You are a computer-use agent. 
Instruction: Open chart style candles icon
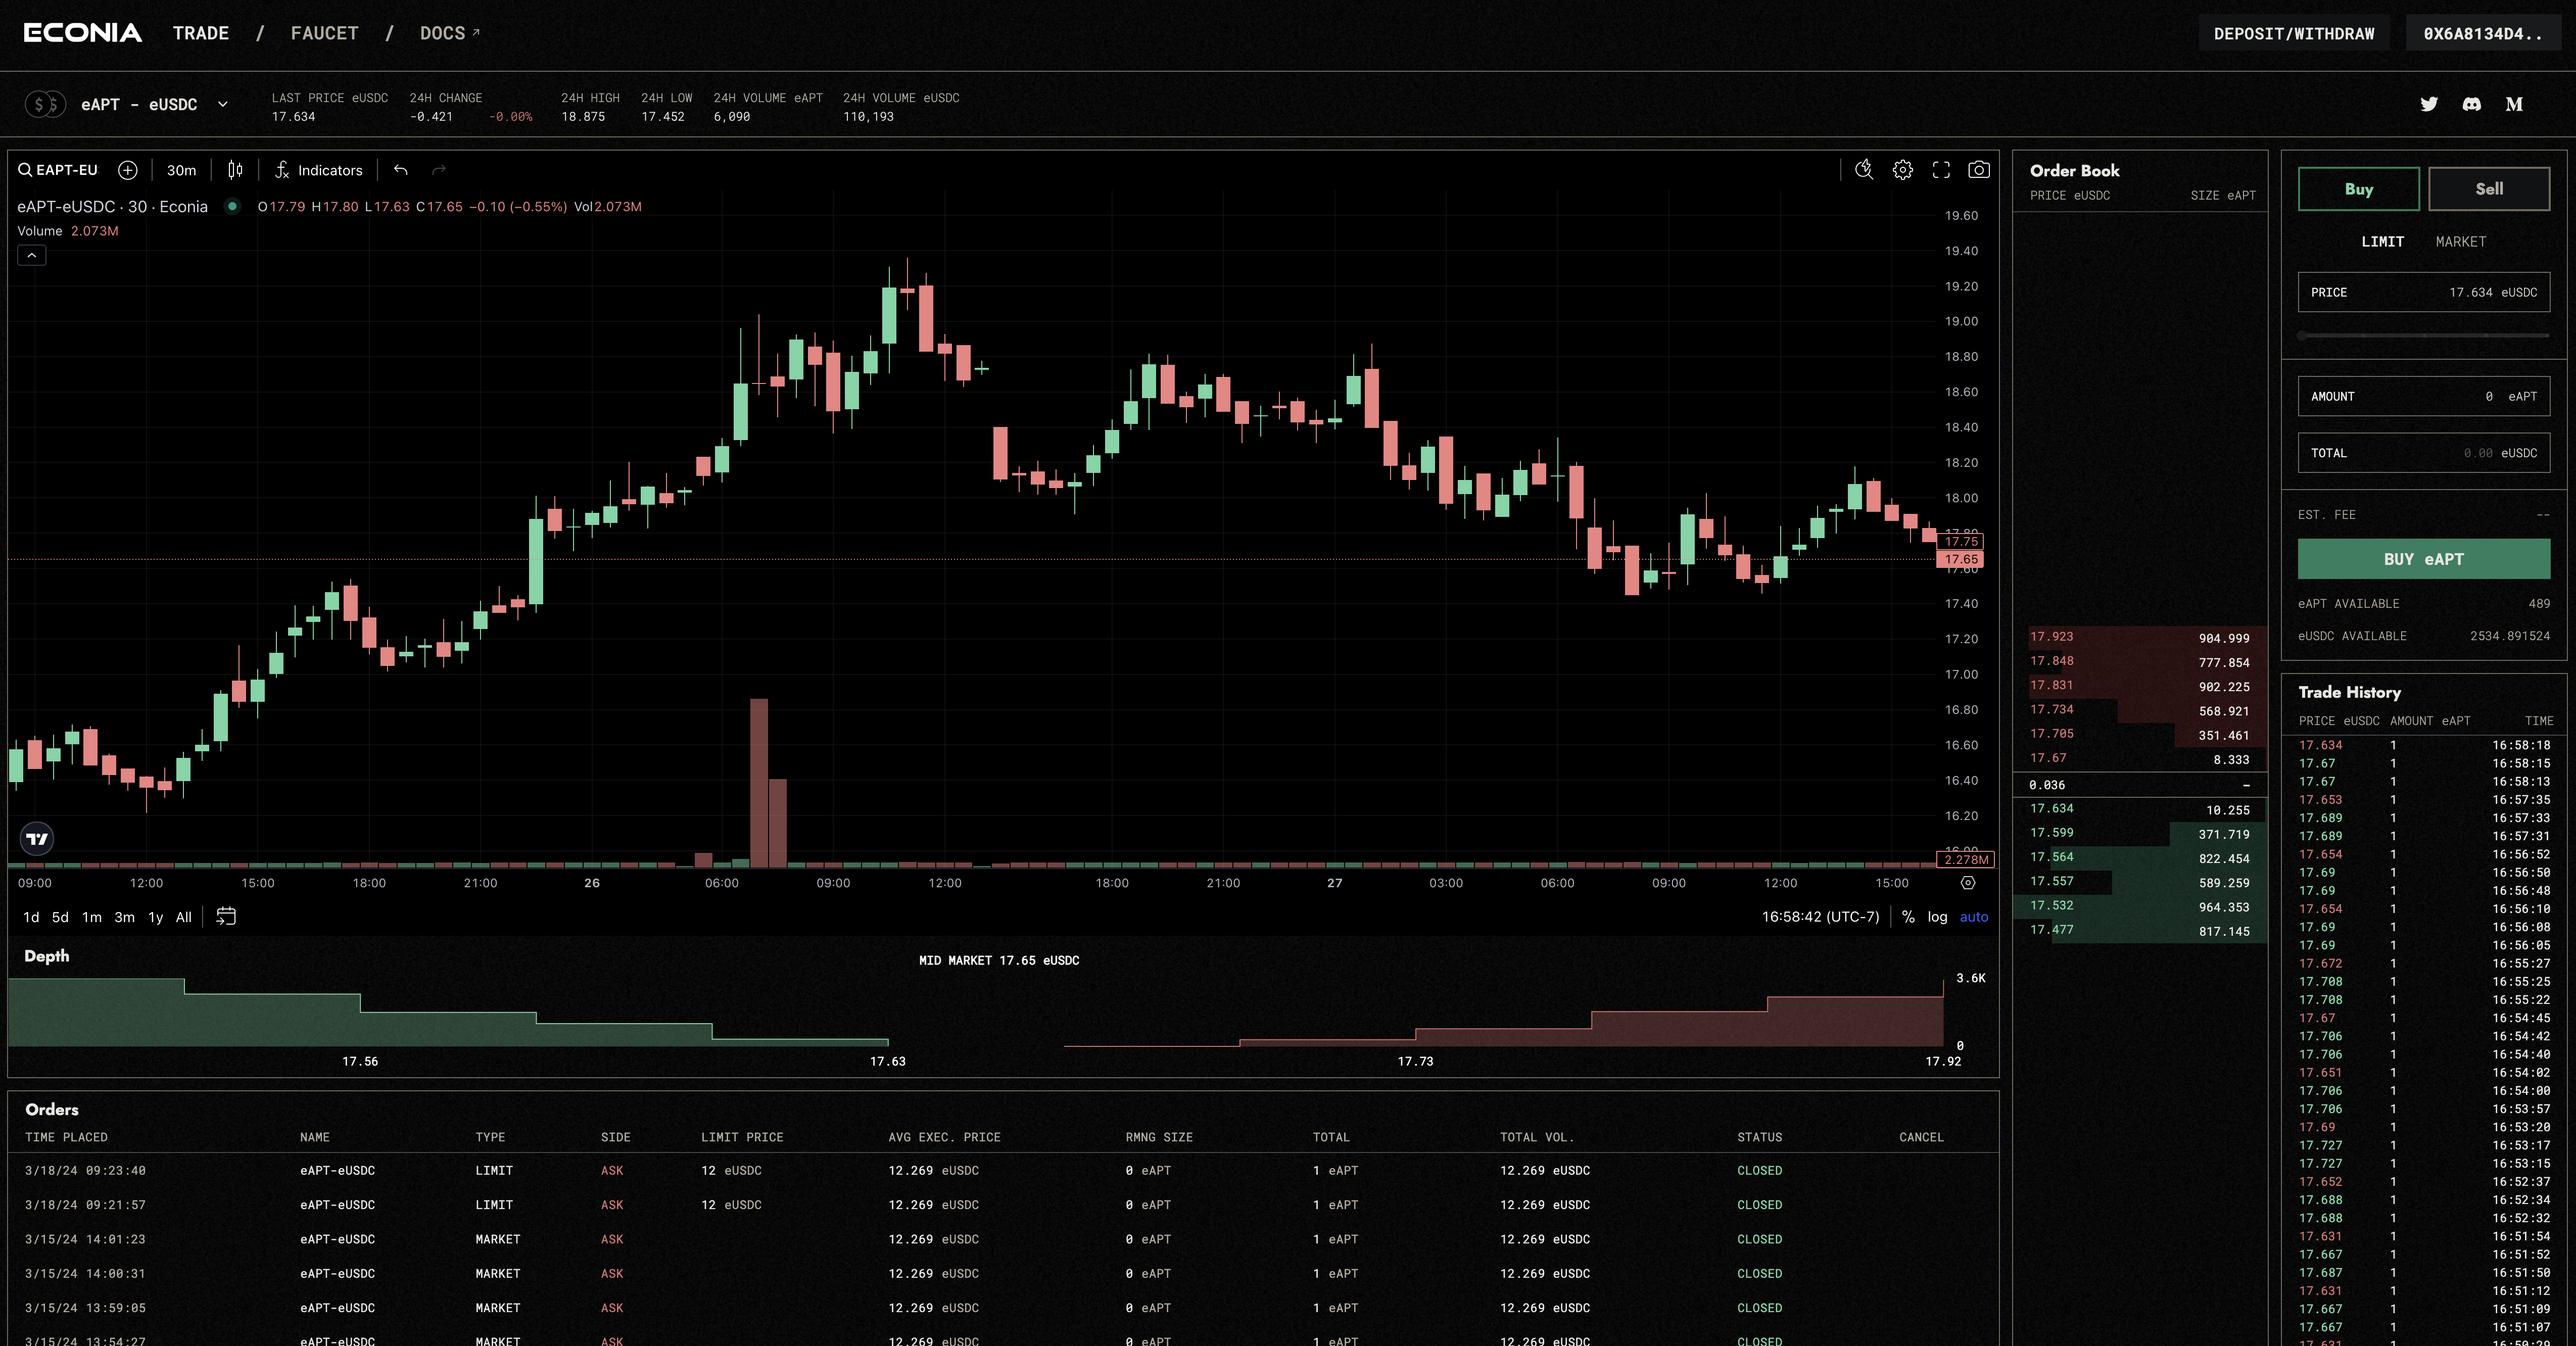pos(235,170)
